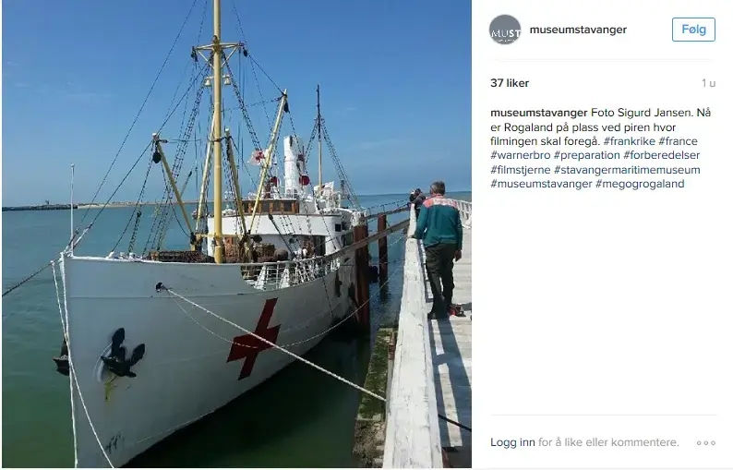Open the #museumstavanger hashtag
The width and height of the screenshot is (733, 470).
(541, 184)
